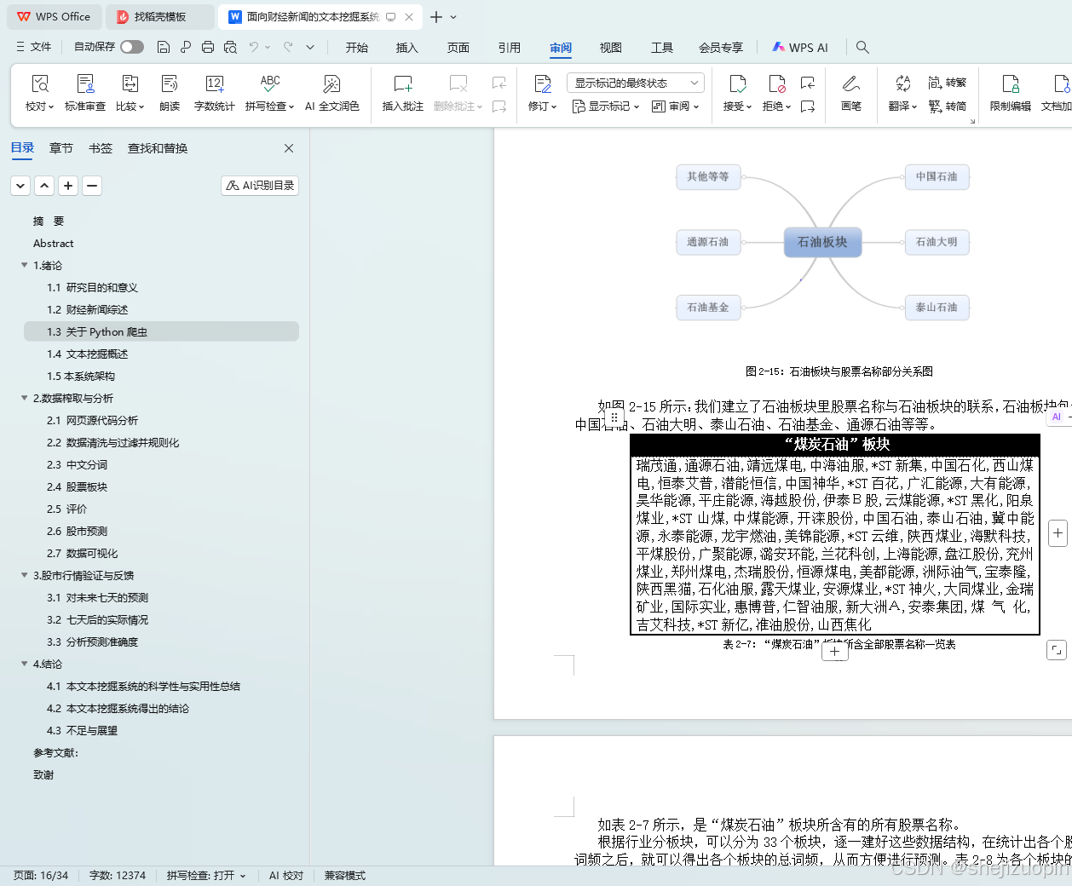Click the undo arrow icon

[254, 47]
